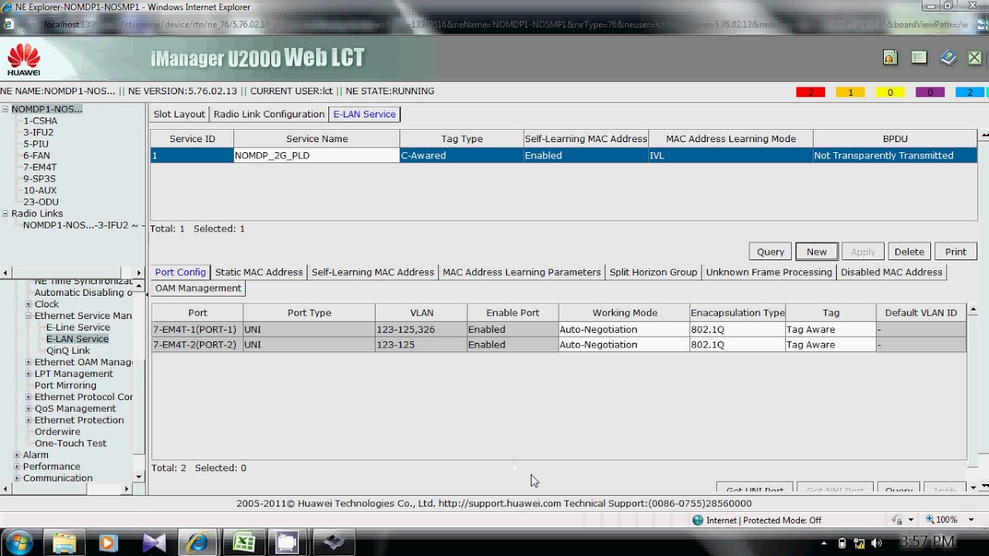Image resolution: width=989 pixels, height=556 pixels.
Task: Expand the Communication tree node
Action: (x=17, y=478)
